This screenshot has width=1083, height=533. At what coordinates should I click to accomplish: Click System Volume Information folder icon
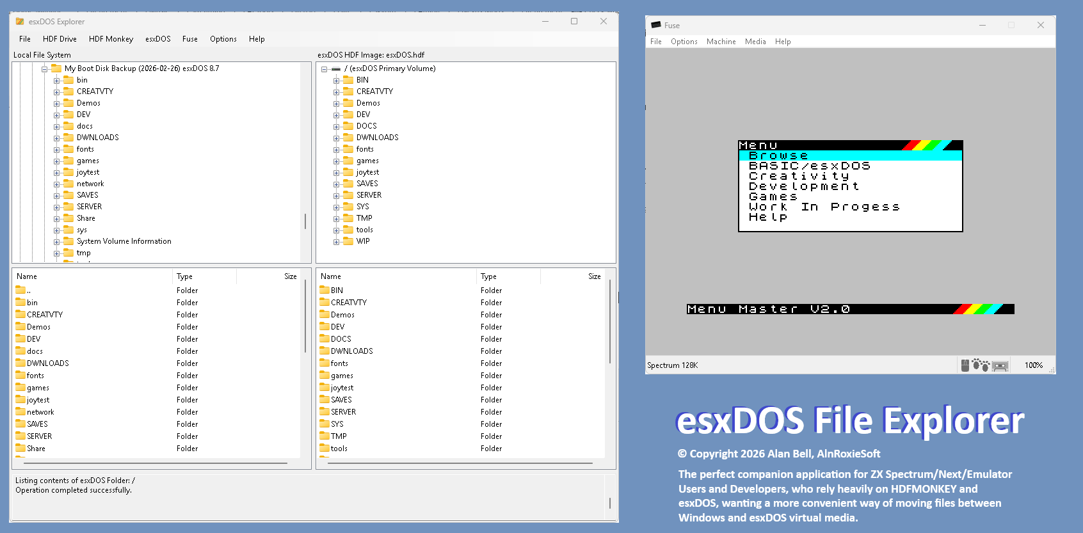(x=68, y=241)
